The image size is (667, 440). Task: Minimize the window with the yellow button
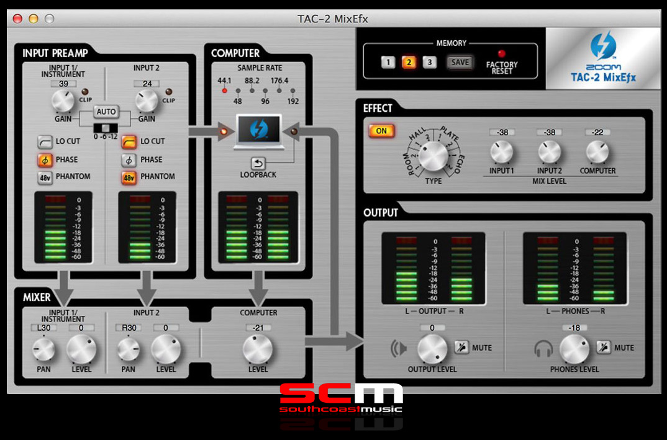33,19
